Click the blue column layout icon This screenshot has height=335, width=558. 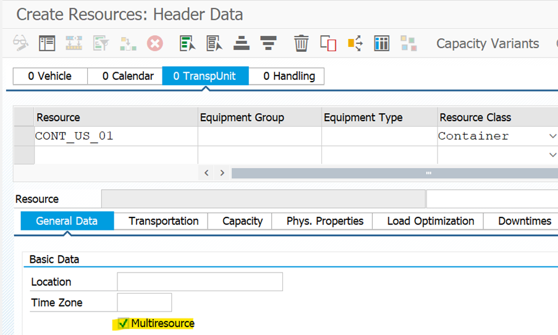[x=382, y=43]
